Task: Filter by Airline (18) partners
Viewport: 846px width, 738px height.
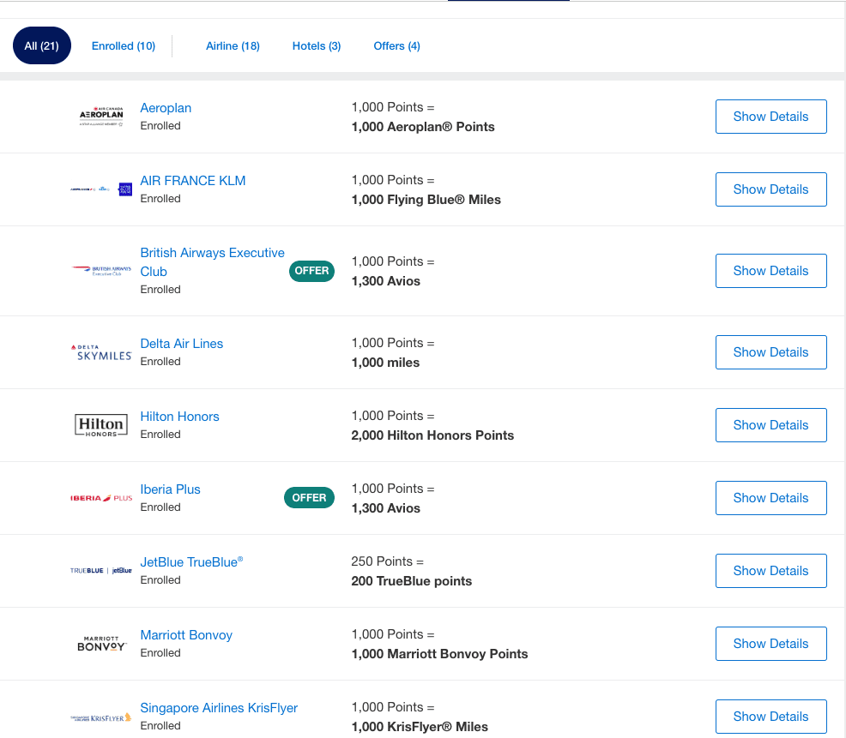Action: tap(233, 46)
